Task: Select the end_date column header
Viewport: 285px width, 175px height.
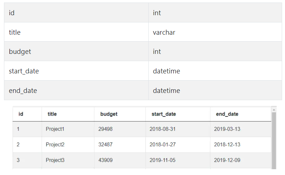Action: pyautogui.click(x=227, y=114)
